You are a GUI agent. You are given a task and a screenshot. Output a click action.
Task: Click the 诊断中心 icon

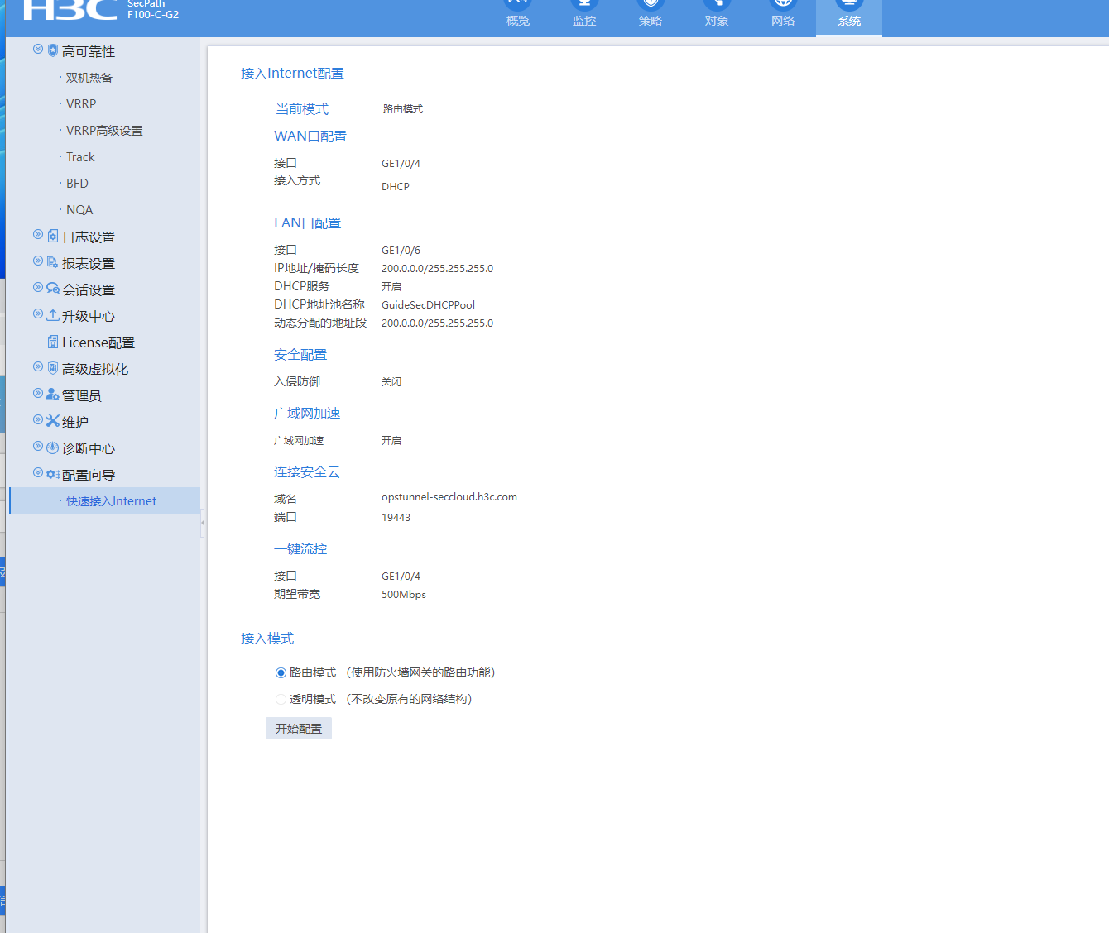click(53, 447)
